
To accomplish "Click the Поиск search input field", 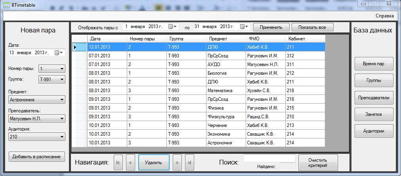I will pos(269,158).
